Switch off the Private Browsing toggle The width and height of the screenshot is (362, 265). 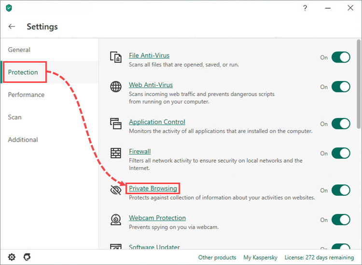341,190
